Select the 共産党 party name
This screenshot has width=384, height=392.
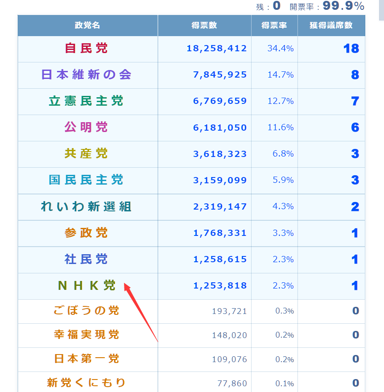coord(86,153)
